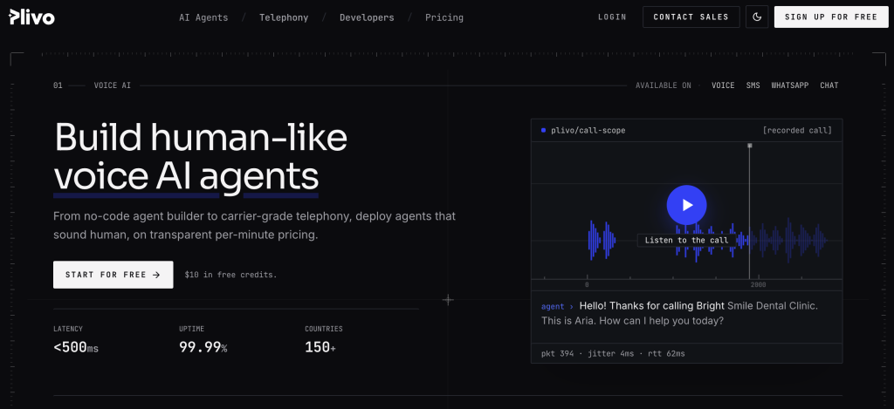Screen dimensions: 894x409
Task: Click the '<500ms' latency value
Action: (76, 347)
